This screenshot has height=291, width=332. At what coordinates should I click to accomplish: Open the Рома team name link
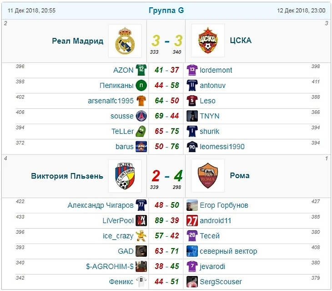(x=240, y=175)
